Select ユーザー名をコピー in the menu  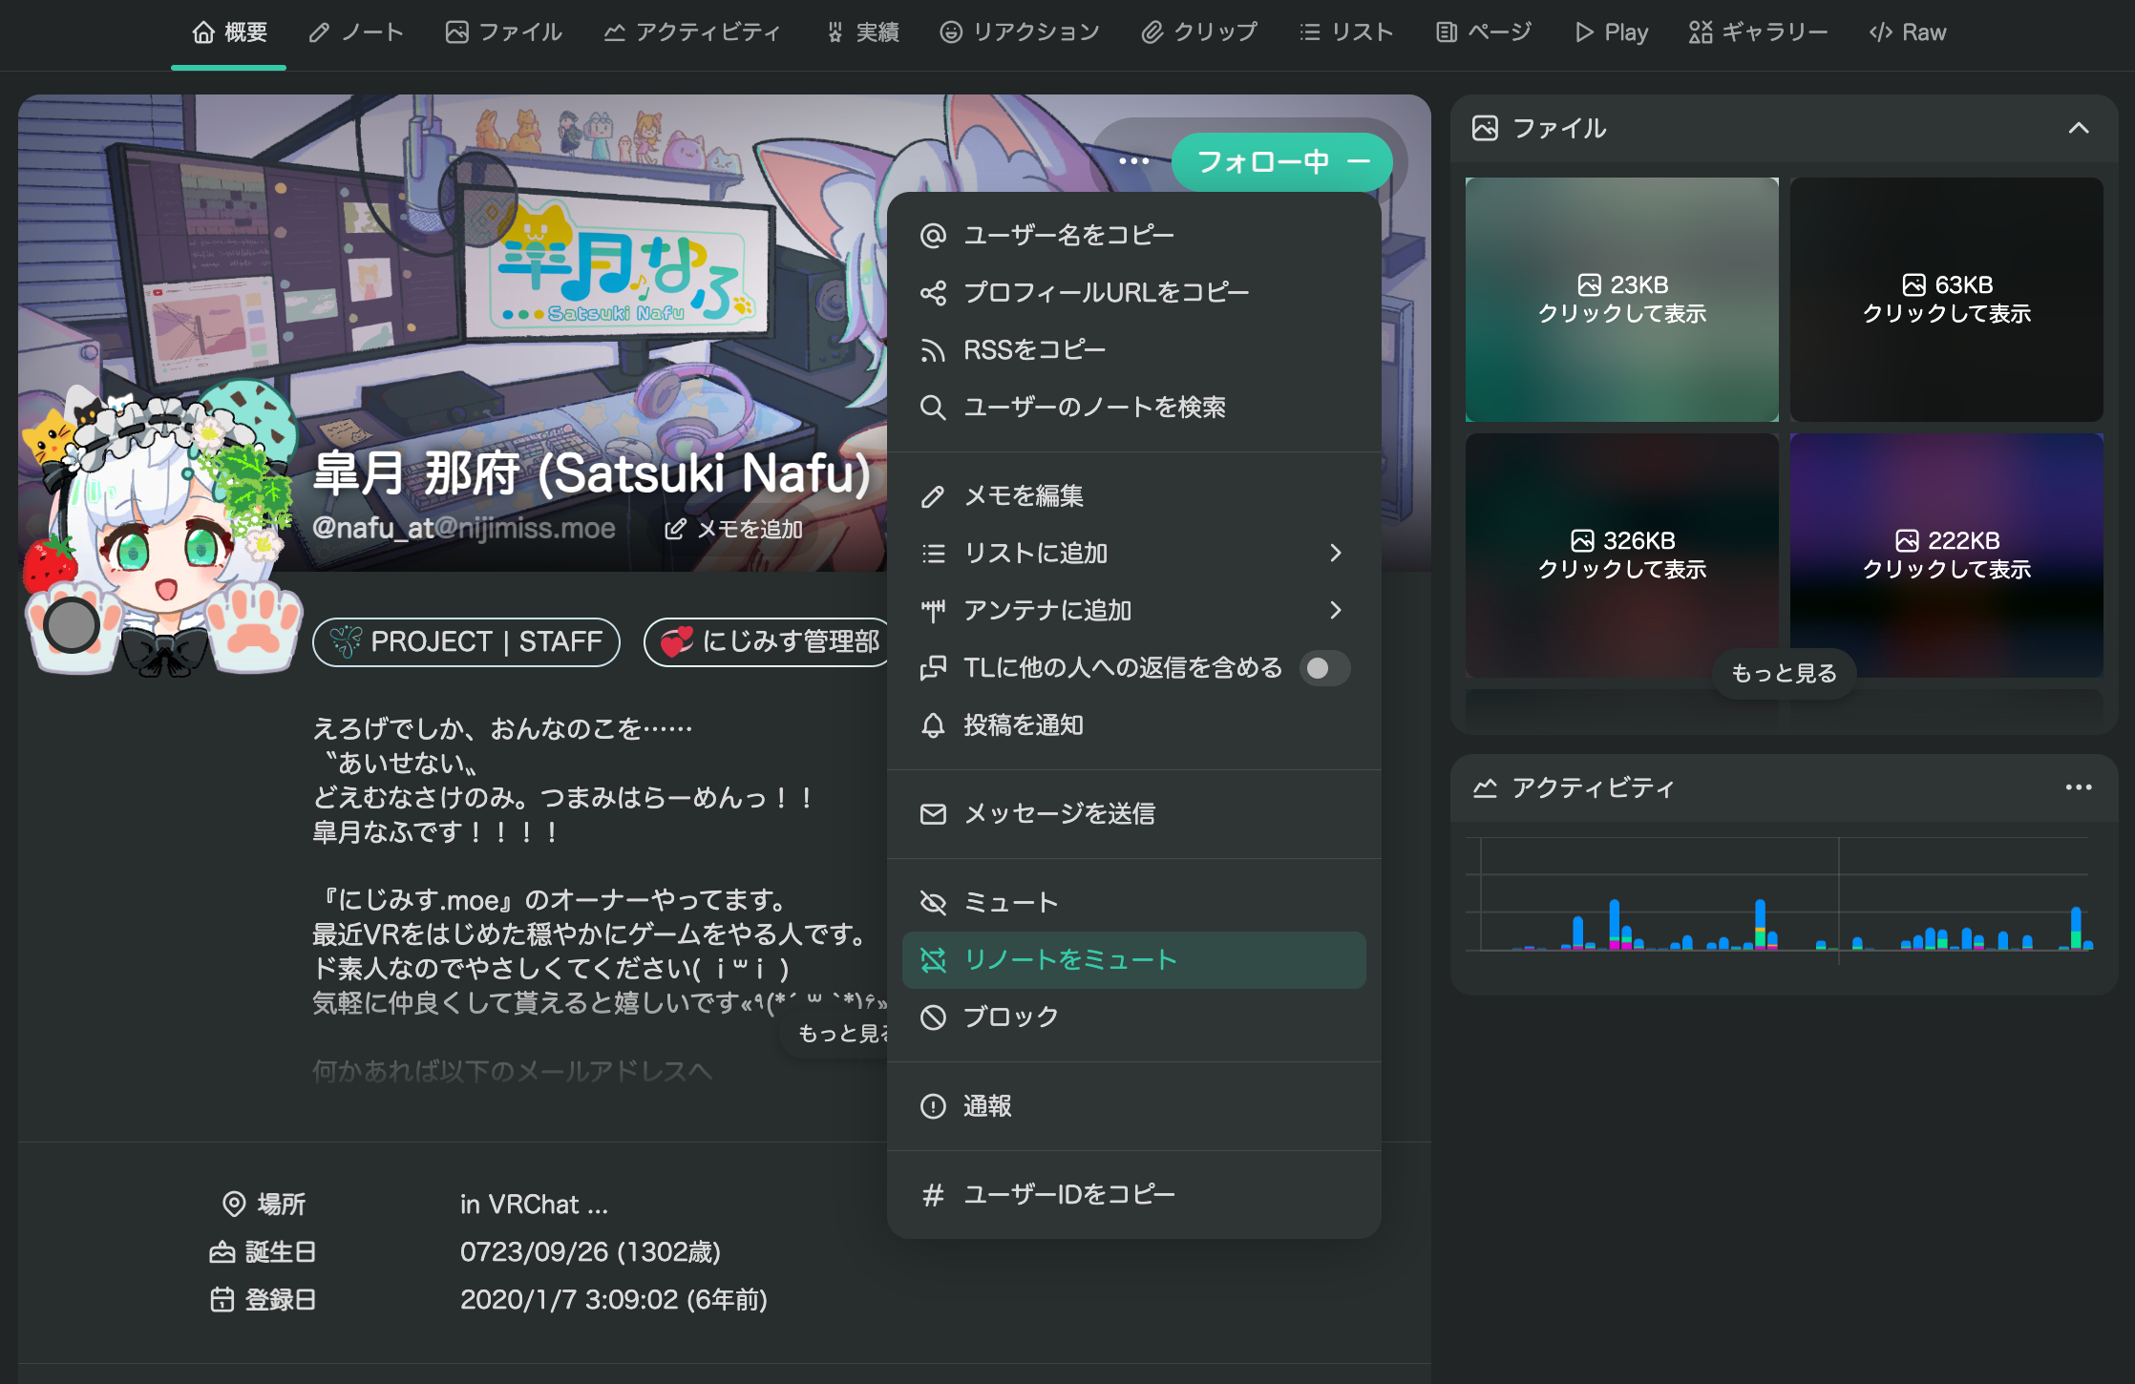pos(1134,235)
